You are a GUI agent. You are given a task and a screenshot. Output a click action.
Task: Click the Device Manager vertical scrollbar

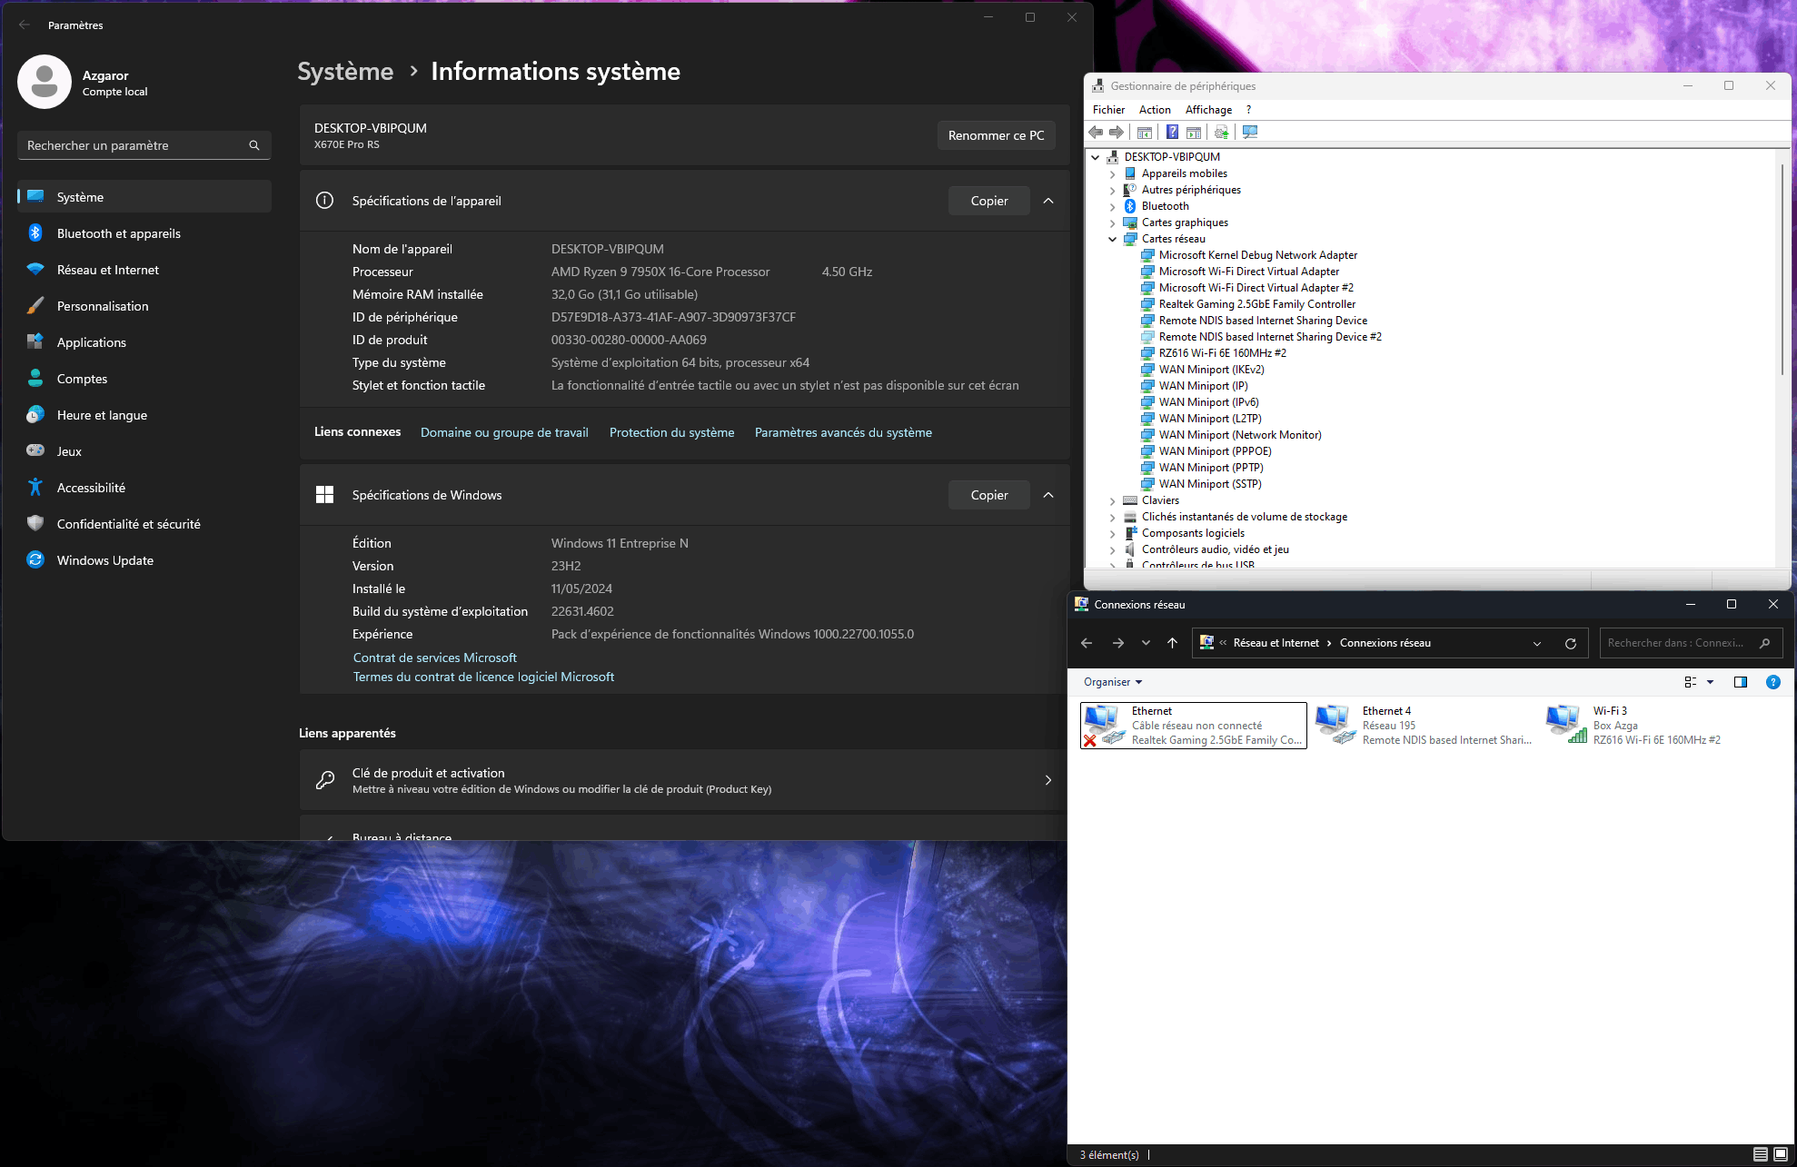click(x=1782, y=269)
